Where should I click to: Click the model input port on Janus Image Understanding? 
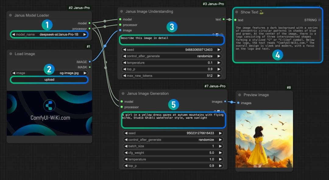click(x=120, y=19)
